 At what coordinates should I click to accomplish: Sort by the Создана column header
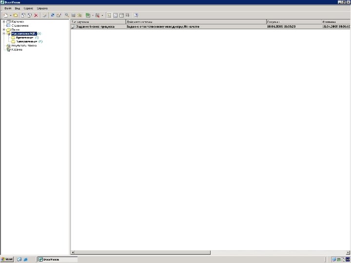(294, 22)
